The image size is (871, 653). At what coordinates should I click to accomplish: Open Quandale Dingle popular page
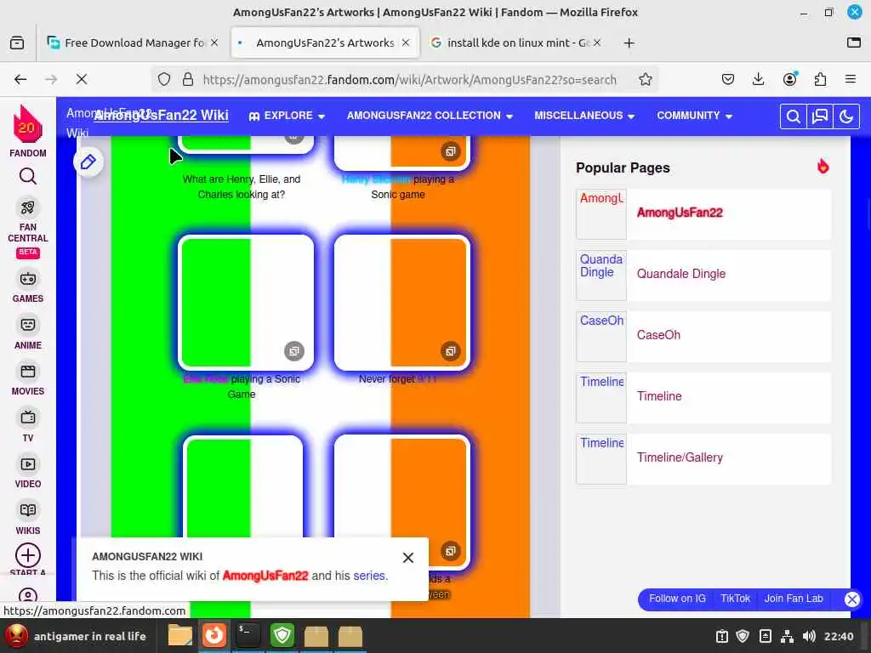point(681,274)
